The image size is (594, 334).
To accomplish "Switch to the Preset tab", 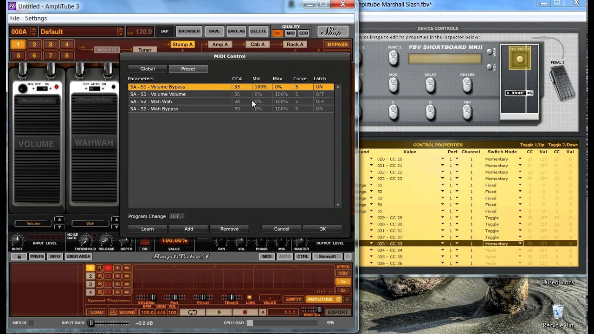I will point(188,69).
